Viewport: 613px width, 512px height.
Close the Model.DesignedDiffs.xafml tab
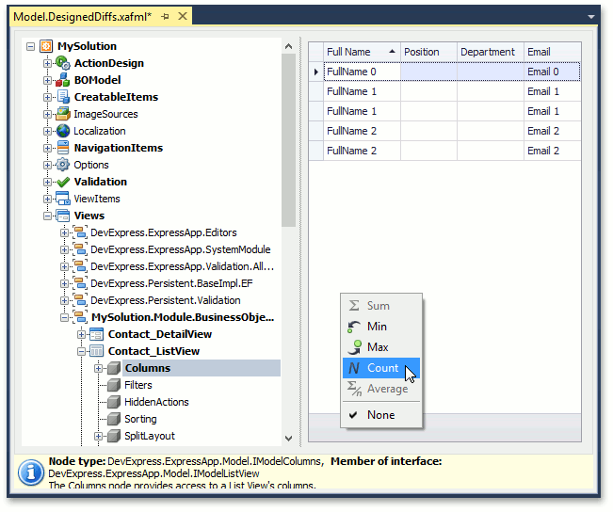click(x=183, y=16)
